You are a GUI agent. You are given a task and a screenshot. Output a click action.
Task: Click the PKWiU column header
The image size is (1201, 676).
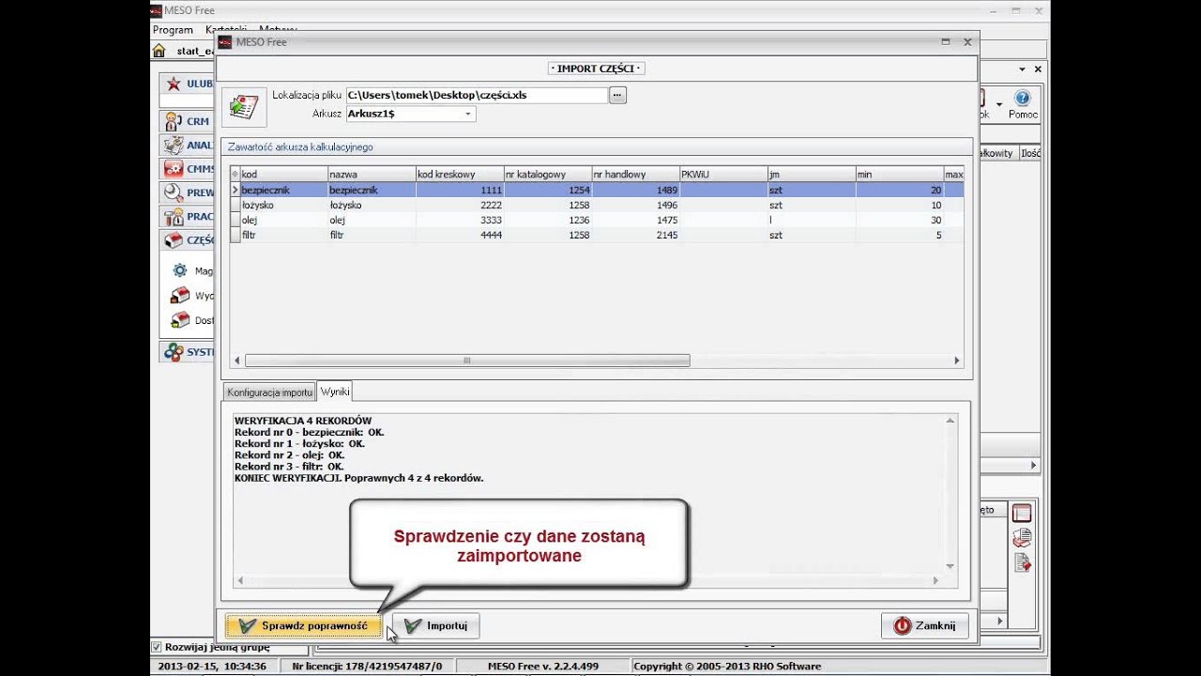coord(723,175)
